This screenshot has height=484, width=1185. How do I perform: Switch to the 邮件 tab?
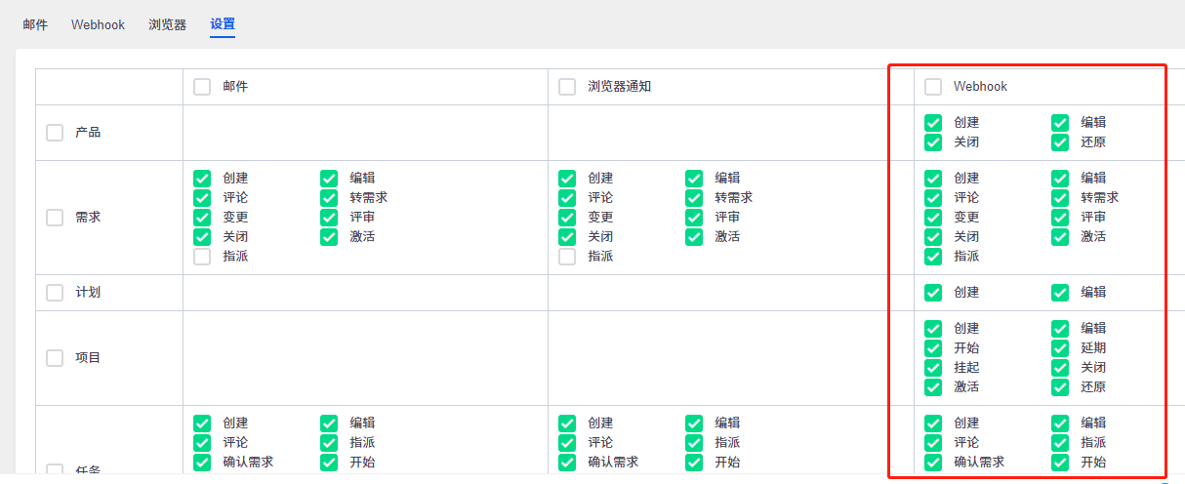point(35,24)
